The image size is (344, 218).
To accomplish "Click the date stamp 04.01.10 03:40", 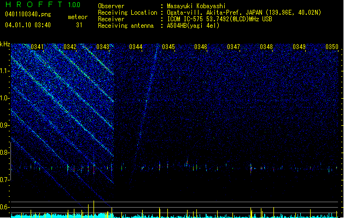I will coord(28,25).
